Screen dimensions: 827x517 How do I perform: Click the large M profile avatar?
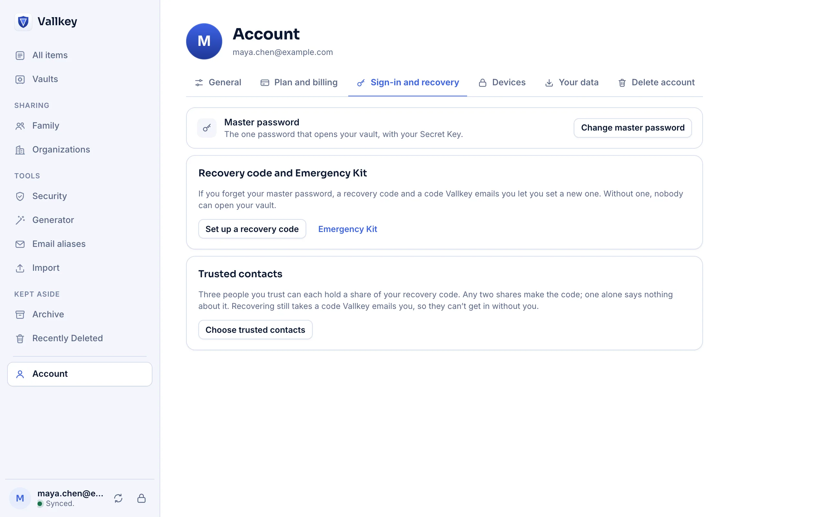(x=204, y=41)
